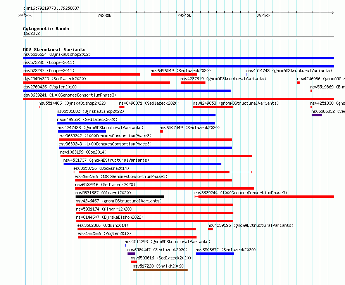Click the 16q23.2 cytogenetic band label

31,33
